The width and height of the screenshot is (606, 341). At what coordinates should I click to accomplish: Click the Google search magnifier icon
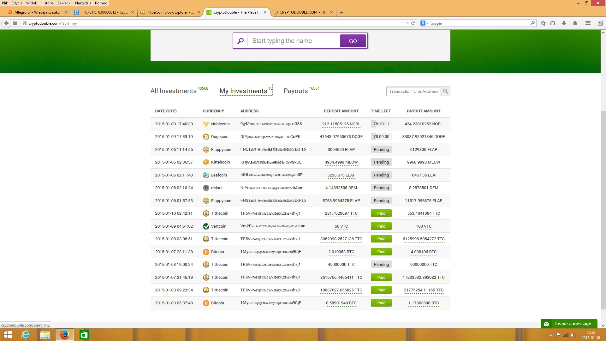pyautogui.click(x=533, y=23)
